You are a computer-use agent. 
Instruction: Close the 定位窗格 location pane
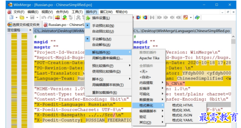pos(30,30)
